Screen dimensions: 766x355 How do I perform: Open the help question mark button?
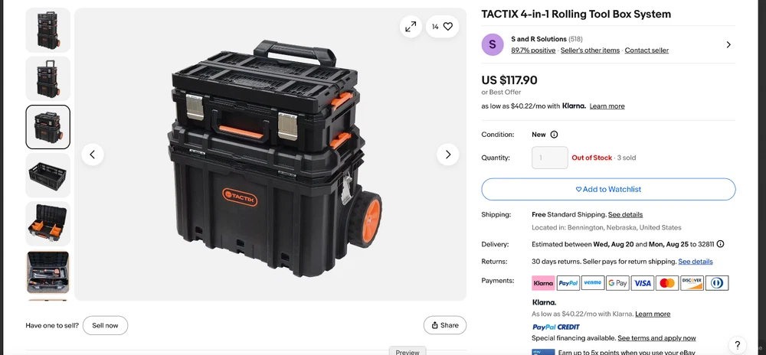click(x=738, y=345)
